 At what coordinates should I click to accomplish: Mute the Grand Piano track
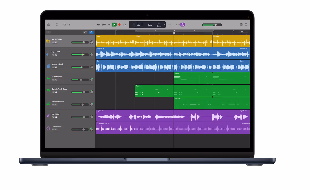[x=53, y=80]
